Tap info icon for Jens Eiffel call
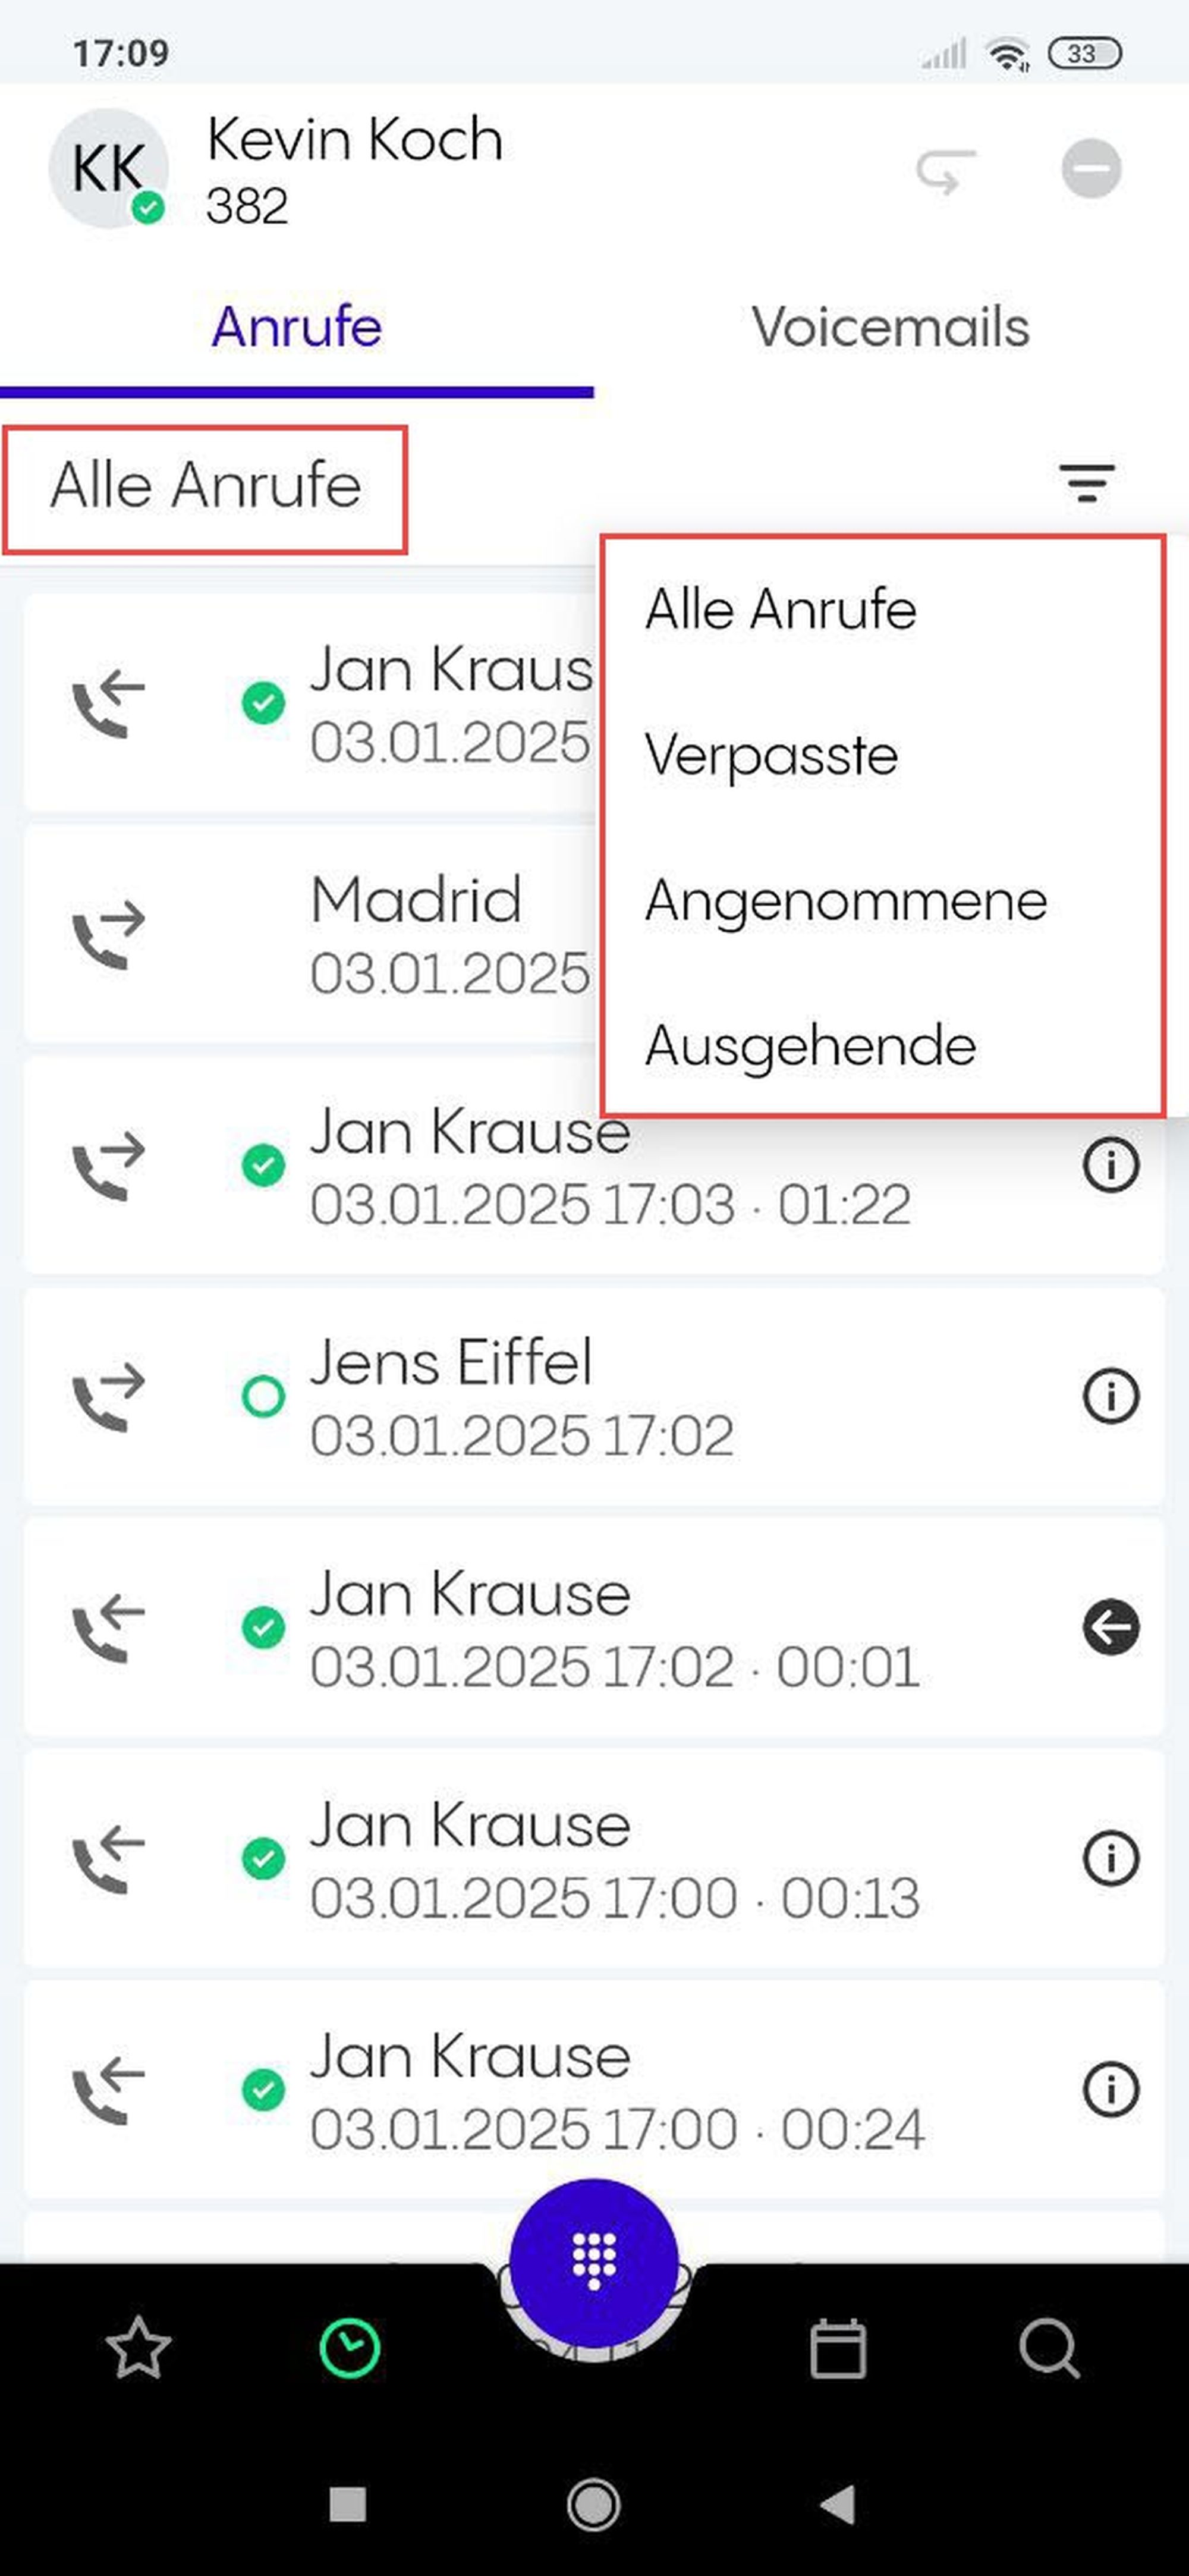The image size is (1189, 2576). (x=1110, y=1396)
